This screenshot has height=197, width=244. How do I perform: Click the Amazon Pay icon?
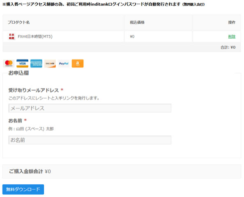(78, 63)
